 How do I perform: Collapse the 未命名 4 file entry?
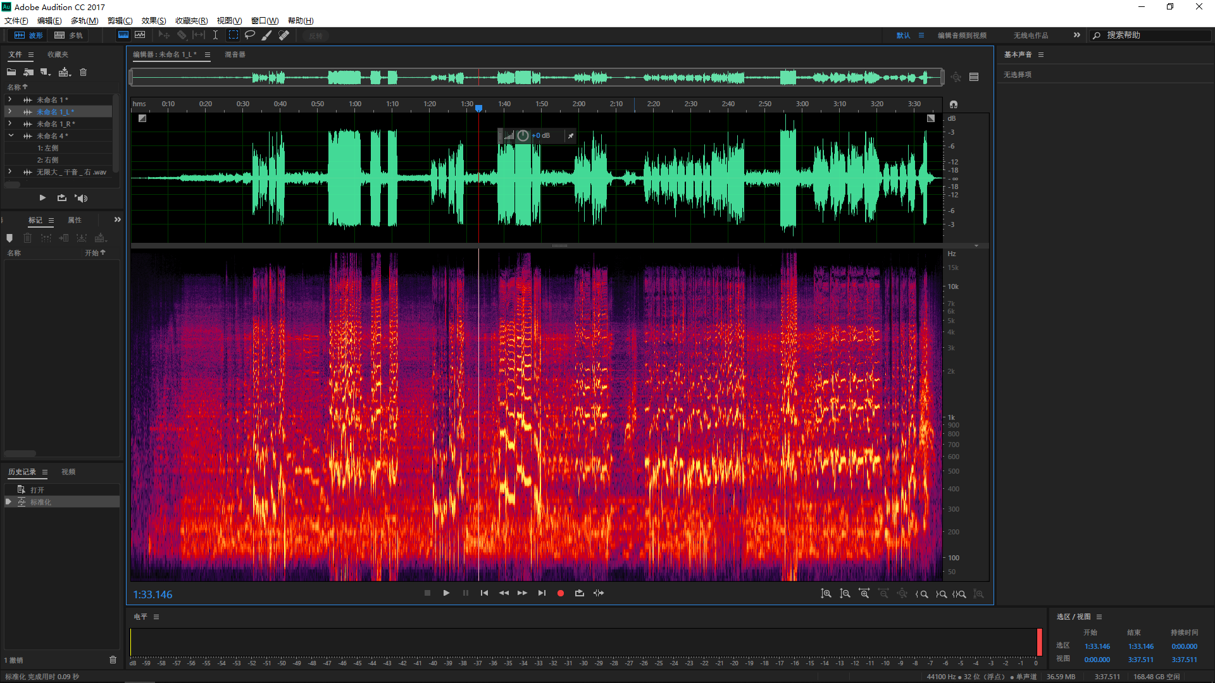[x=10, y=136]
